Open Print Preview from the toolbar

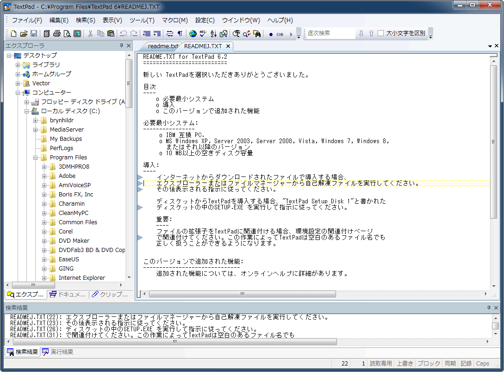[x=67, y=34]
